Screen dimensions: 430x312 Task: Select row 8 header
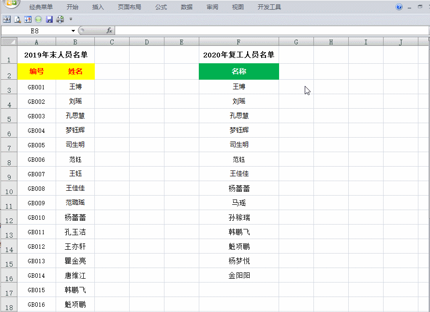tap(9, 159)
